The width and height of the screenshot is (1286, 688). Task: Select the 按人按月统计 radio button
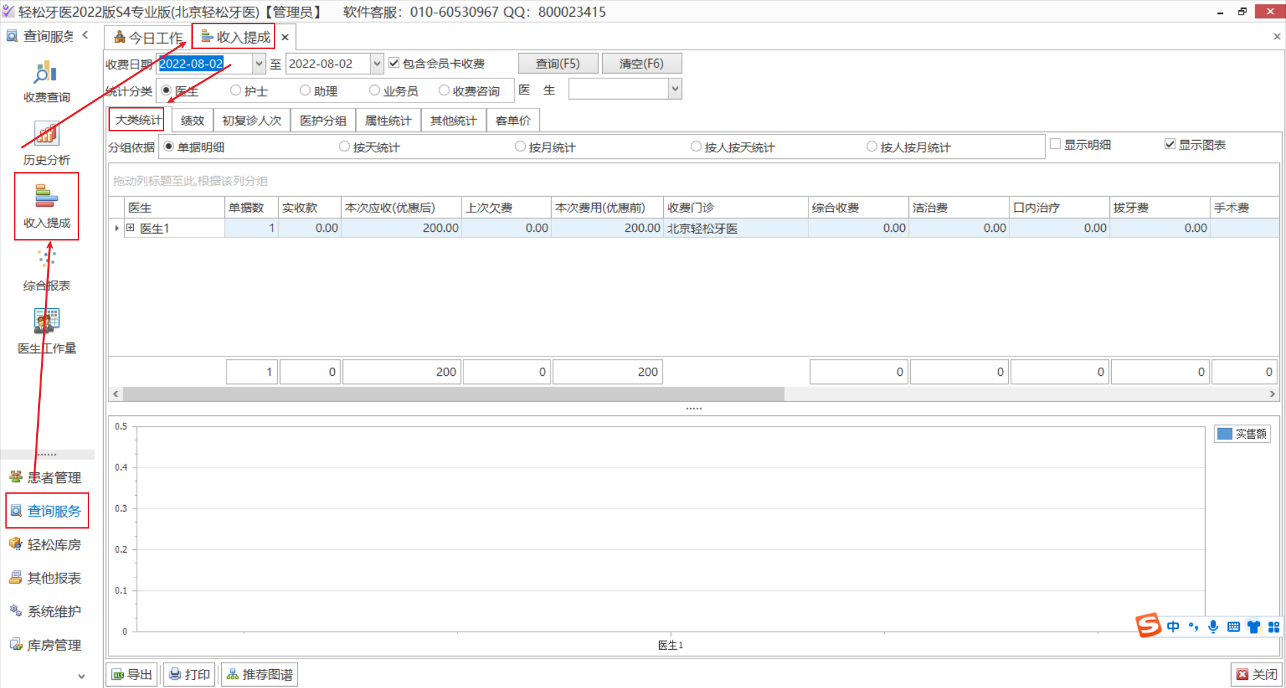[872, 146]
